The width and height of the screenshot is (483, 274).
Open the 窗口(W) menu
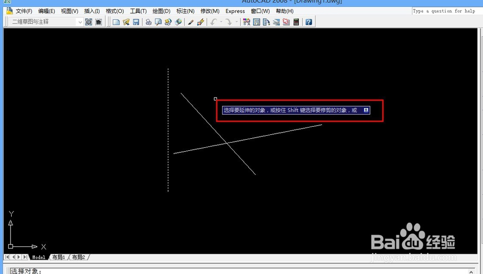click(x=260, y=11)
